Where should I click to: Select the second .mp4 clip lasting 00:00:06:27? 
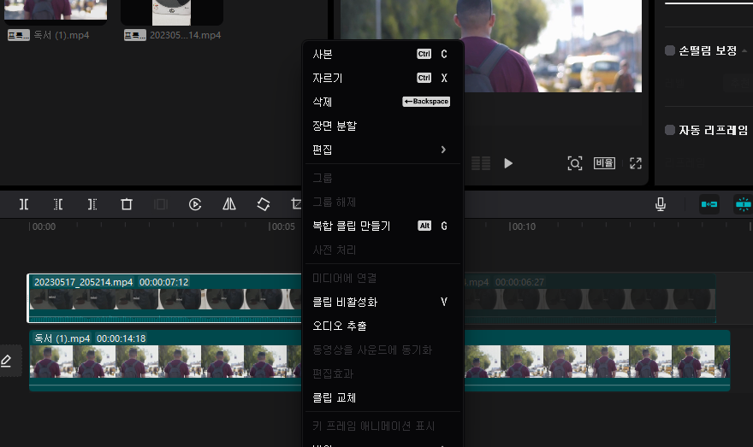(590, 297)
